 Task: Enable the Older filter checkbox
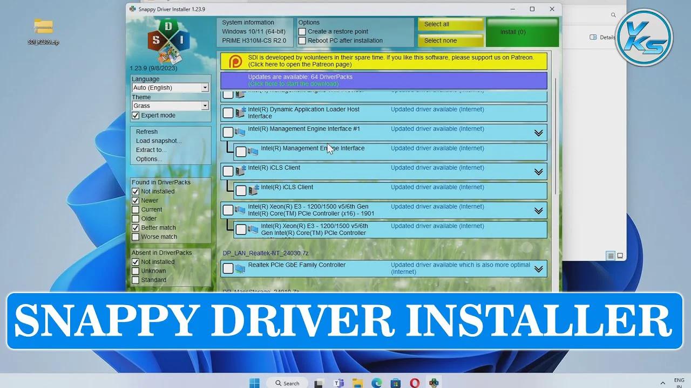pos(136,218)
